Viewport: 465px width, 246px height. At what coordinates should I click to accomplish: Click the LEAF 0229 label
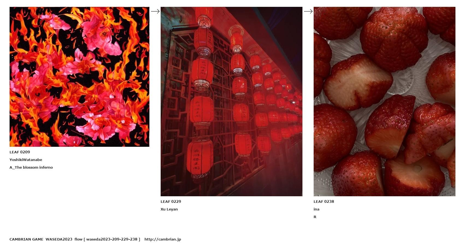tap(171, 201)
